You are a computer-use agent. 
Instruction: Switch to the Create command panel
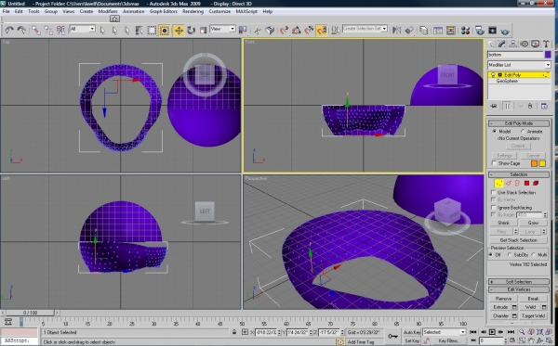coord(491,44)
